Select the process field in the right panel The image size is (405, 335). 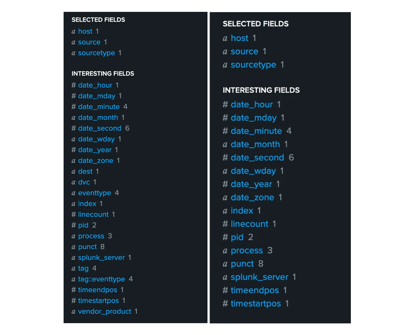[x=247, y=250]
